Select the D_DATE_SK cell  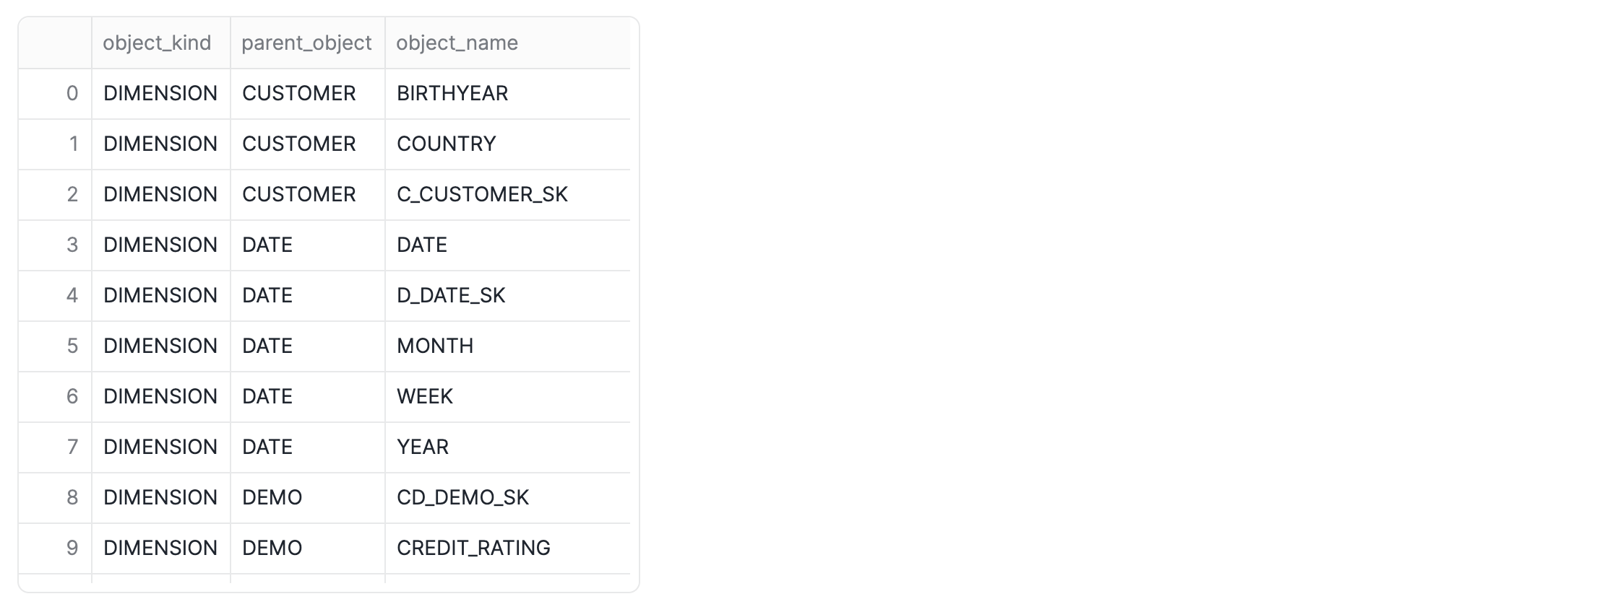(x=507, y=296)
